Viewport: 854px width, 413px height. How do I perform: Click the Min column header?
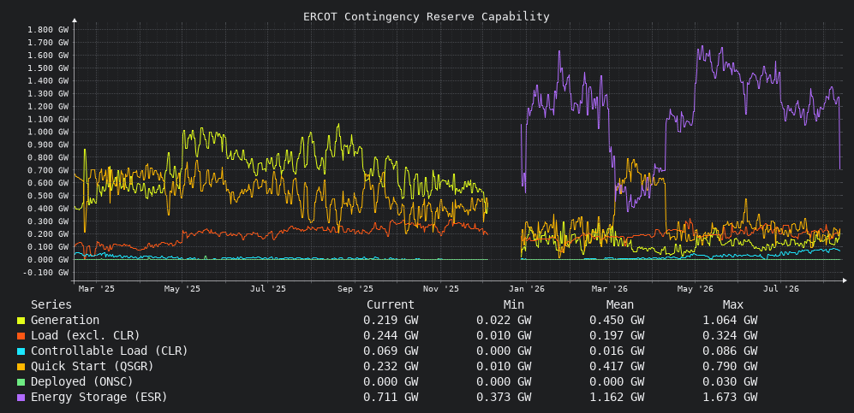tap(514, 305)
